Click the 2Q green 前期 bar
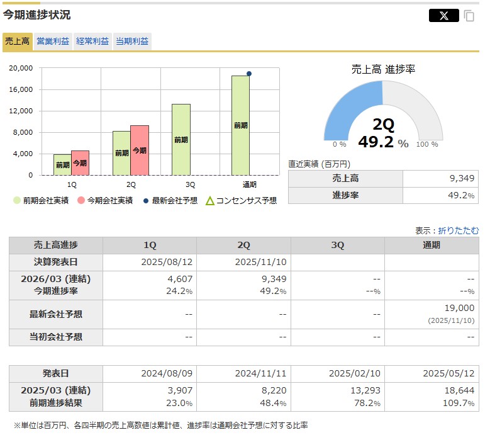 pyautogui.click(x=121, y=153)
